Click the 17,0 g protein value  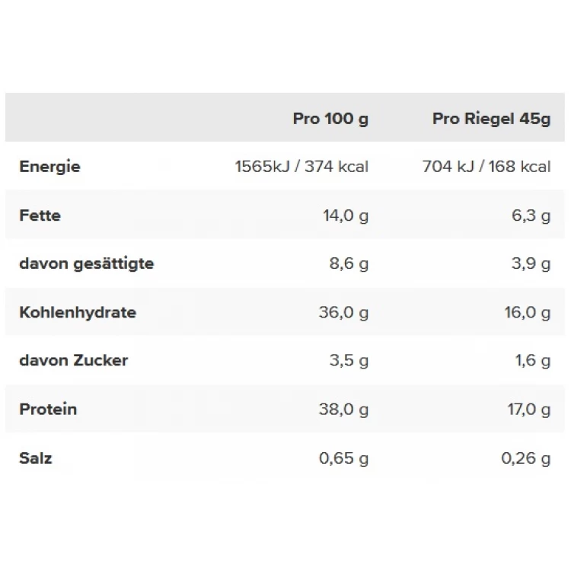pyautogui.click(x=529, y=410)
